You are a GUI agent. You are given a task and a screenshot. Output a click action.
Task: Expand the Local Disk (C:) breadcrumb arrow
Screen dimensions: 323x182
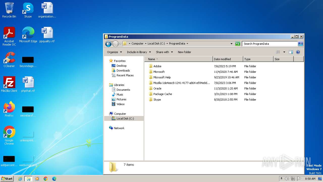(167, 43)
